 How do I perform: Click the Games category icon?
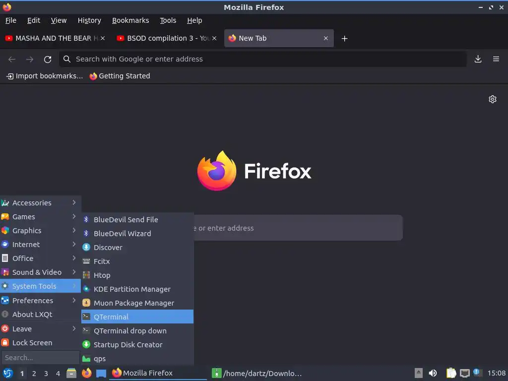[x=5, y=217]
